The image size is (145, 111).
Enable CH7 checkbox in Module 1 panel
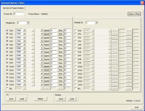76,55
